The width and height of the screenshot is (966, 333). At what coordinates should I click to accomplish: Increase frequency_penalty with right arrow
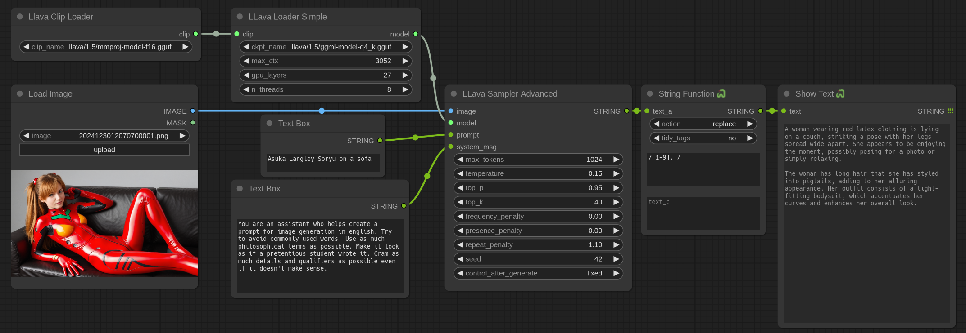click(x=616, y=217)
